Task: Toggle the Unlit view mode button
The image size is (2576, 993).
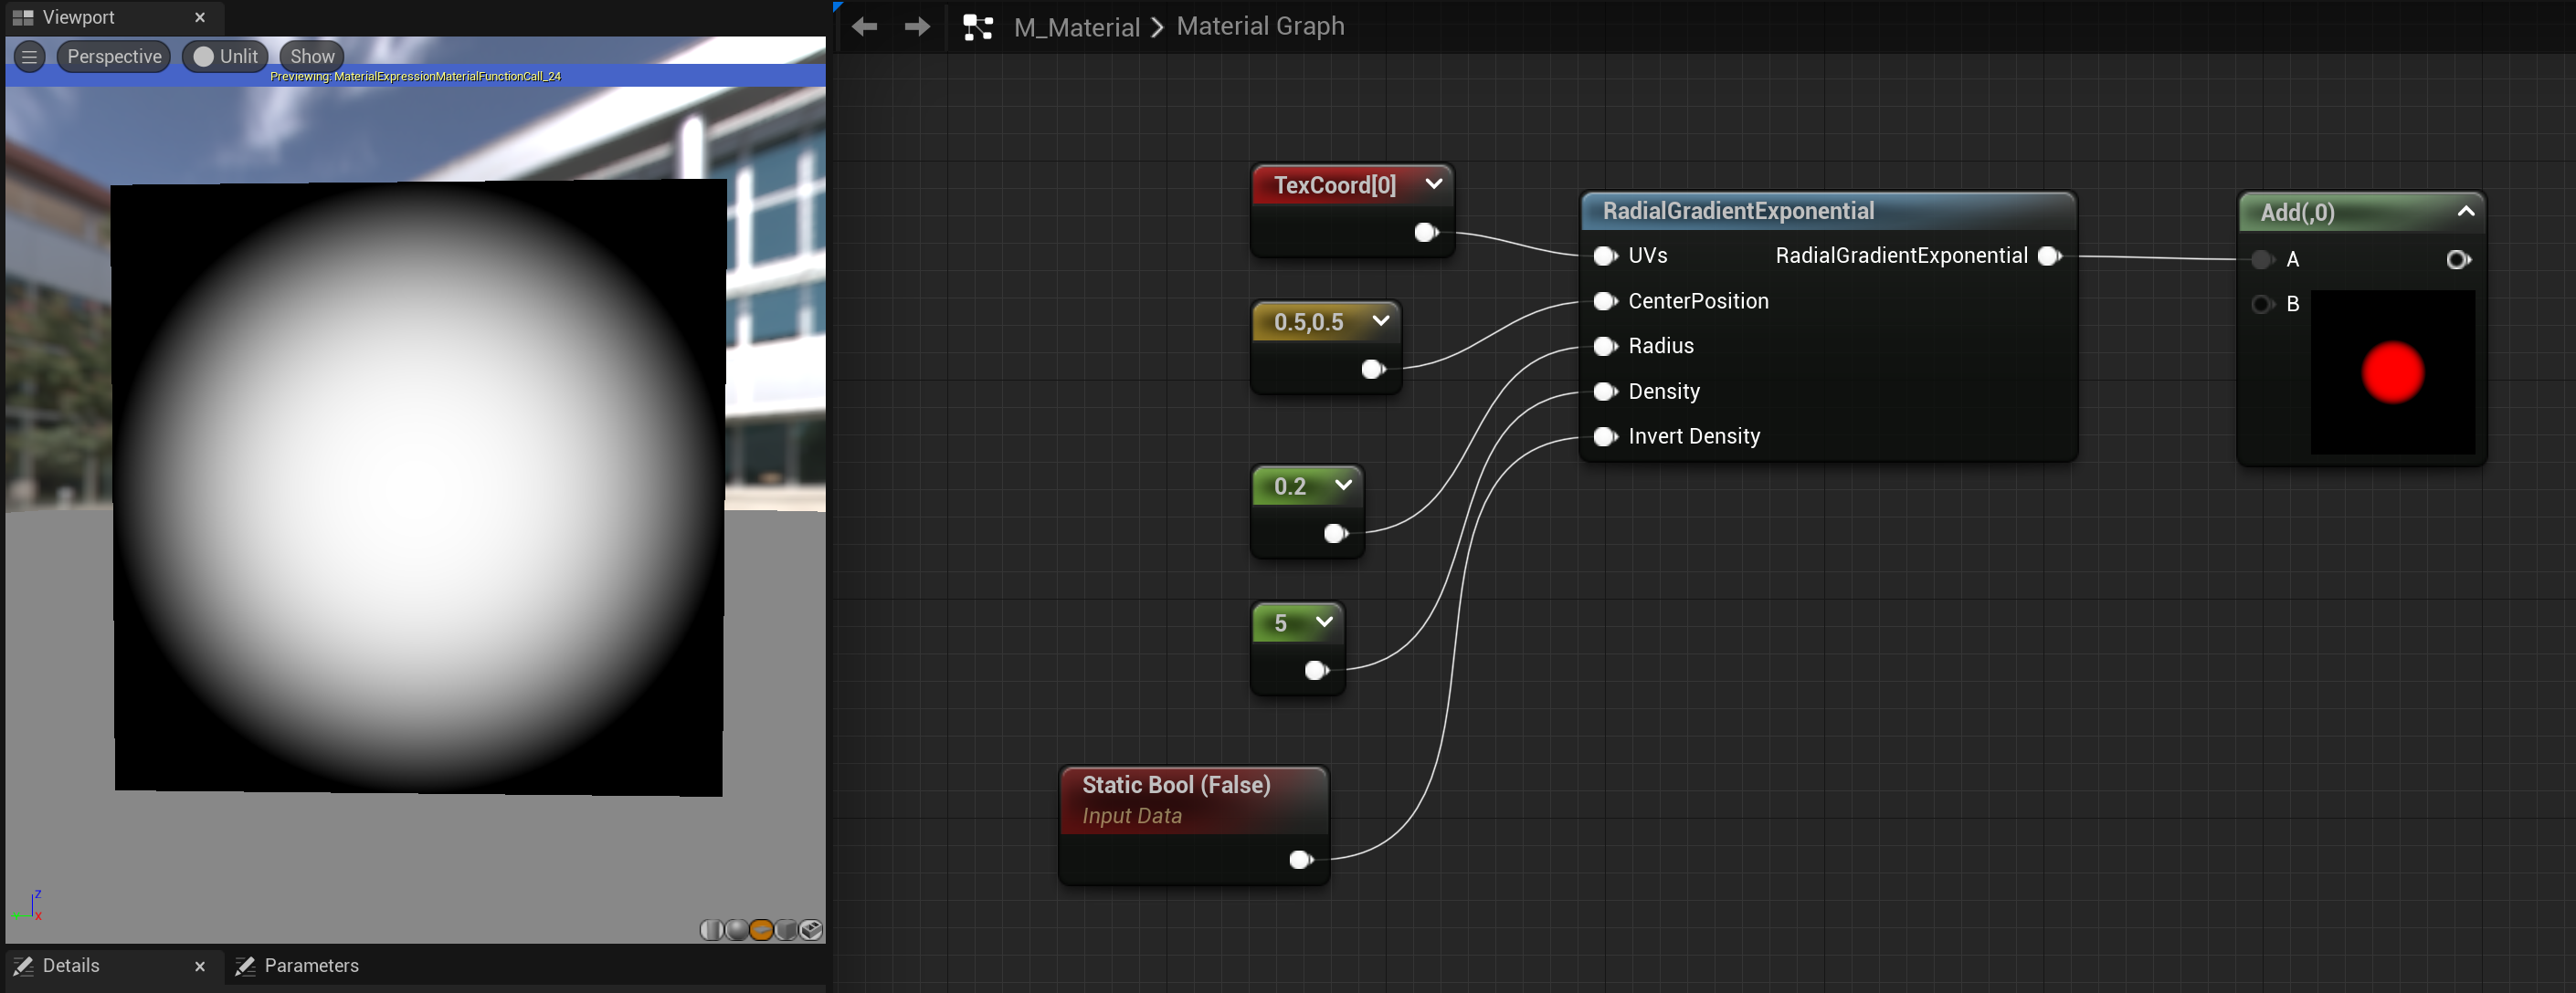Action: (x=226, y=57)
